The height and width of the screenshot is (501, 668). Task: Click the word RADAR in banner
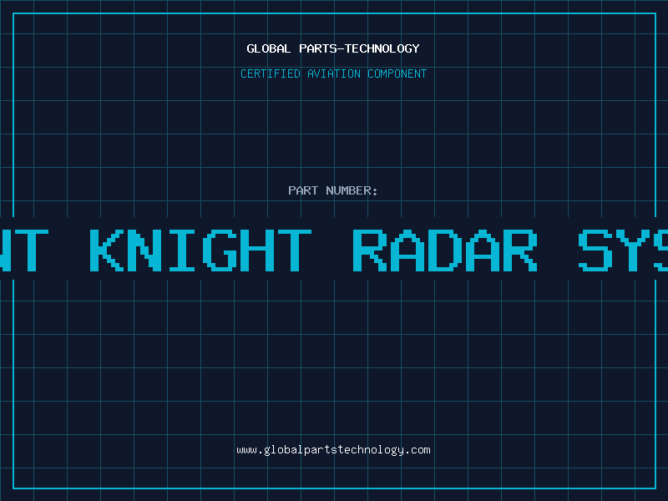click(x=445, y=250)
